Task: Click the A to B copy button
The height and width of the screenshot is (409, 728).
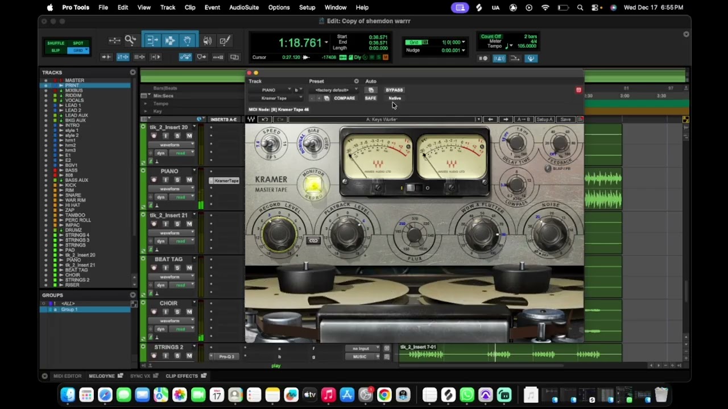Action: pyautogui.click(x=523, y=119)
